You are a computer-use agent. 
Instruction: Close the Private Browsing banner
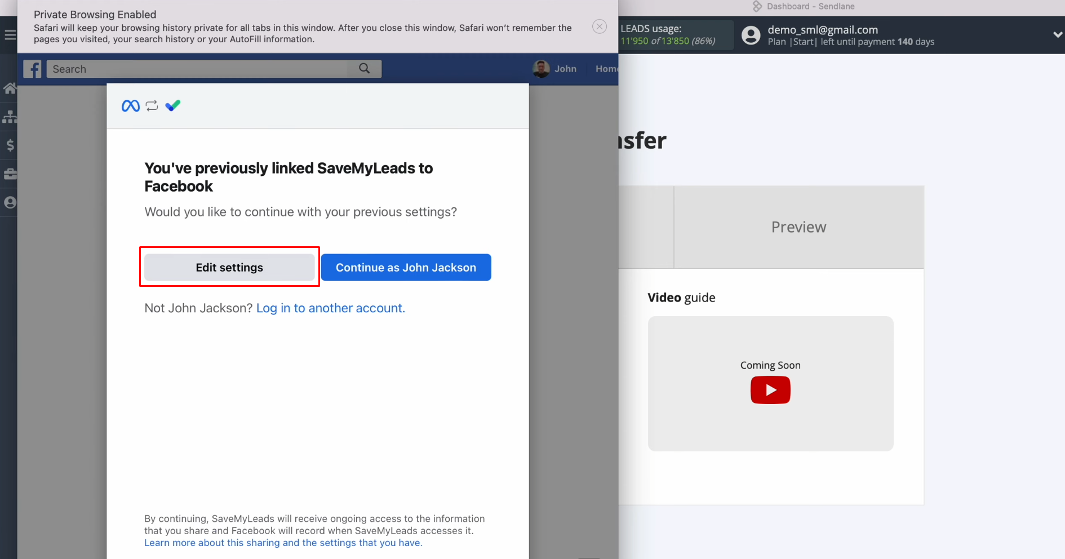coord(600,26)
